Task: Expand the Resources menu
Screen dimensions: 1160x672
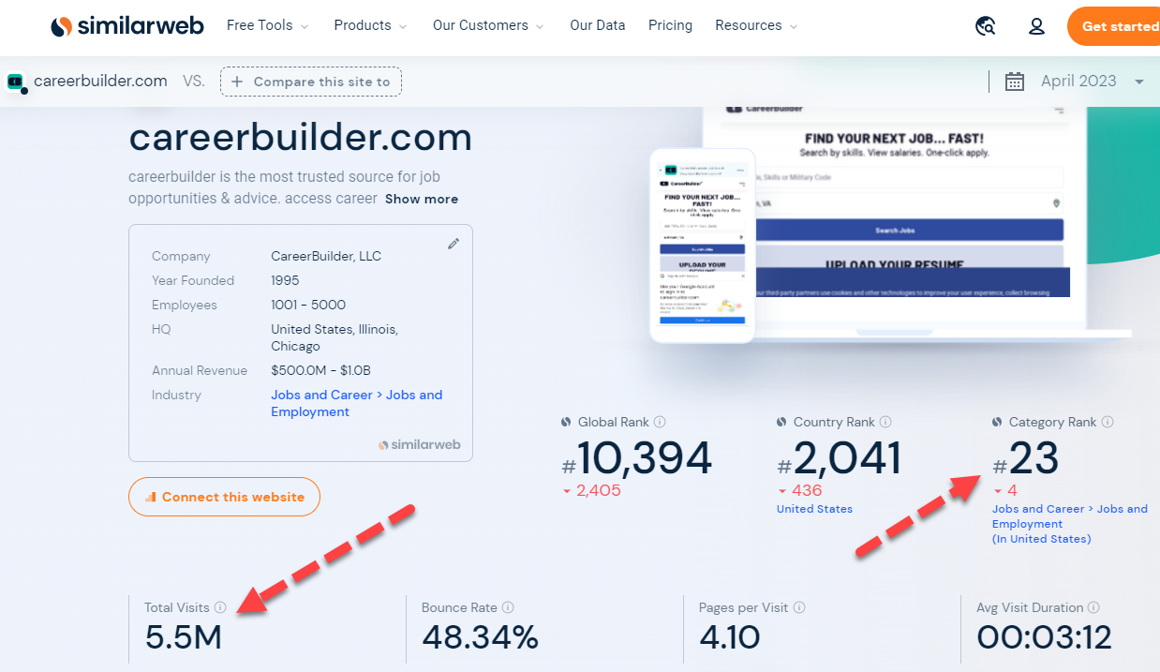Action: [x=756, y=26]
